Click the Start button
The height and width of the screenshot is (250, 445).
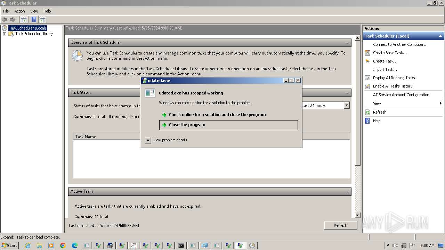(9, 245)
